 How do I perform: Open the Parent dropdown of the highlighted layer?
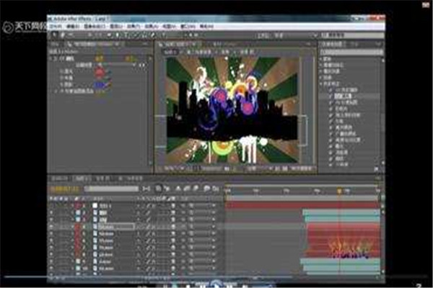(x=203, y=227)
